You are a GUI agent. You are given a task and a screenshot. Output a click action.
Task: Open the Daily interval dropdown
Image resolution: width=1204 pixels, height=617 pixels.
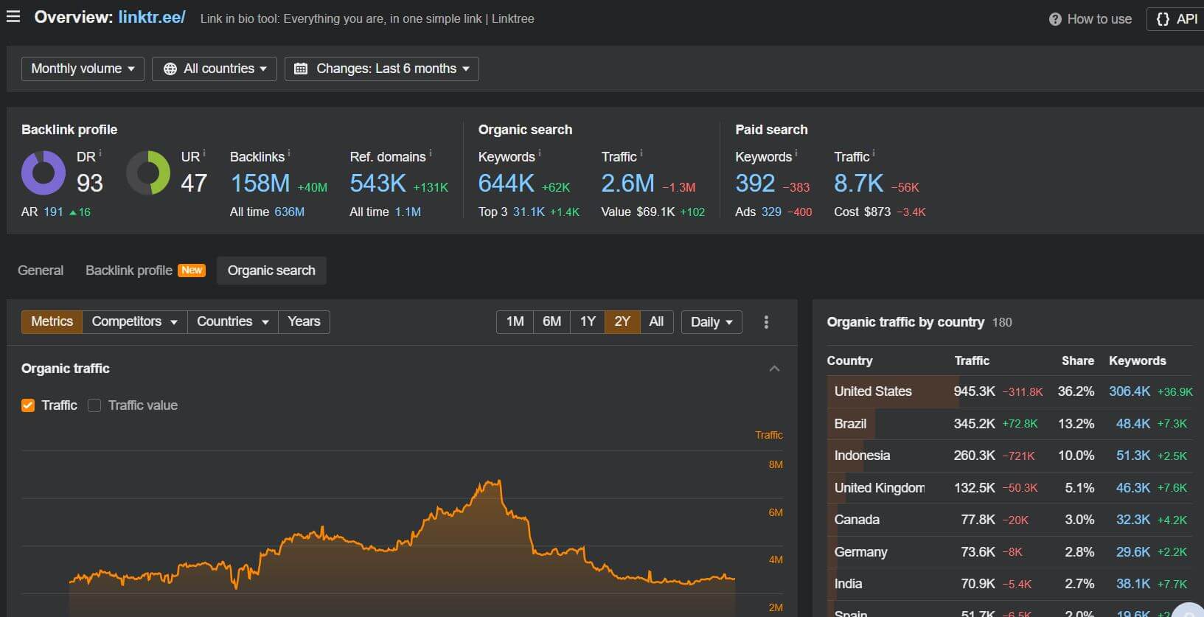coord(711,322)
